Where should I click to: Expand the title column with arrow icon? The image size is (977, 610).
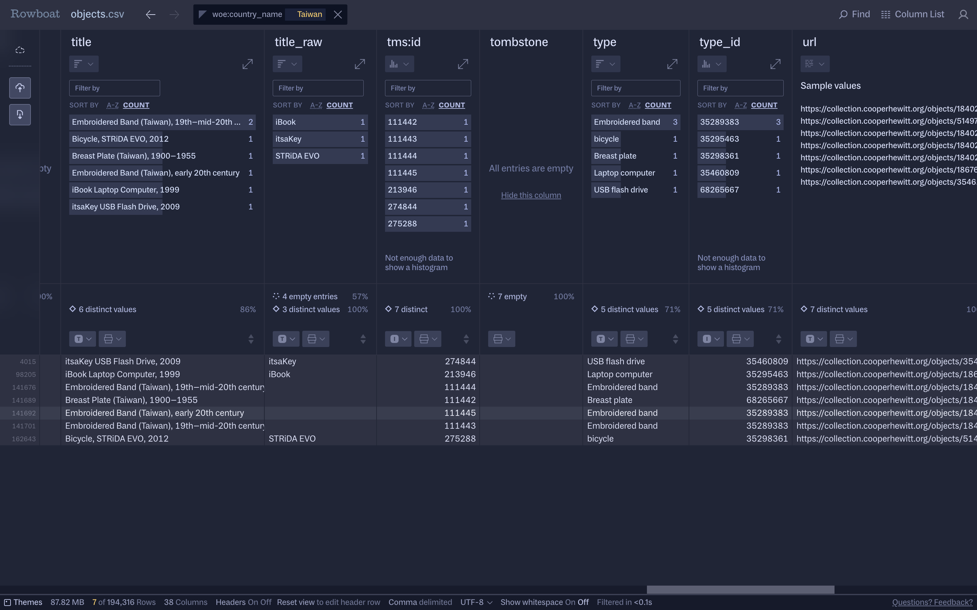[248, 64]
